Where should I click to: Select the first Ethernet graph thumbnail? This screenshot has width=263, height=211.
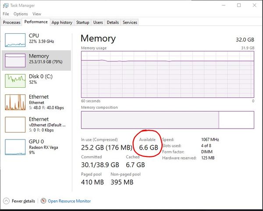coord(15,102)
